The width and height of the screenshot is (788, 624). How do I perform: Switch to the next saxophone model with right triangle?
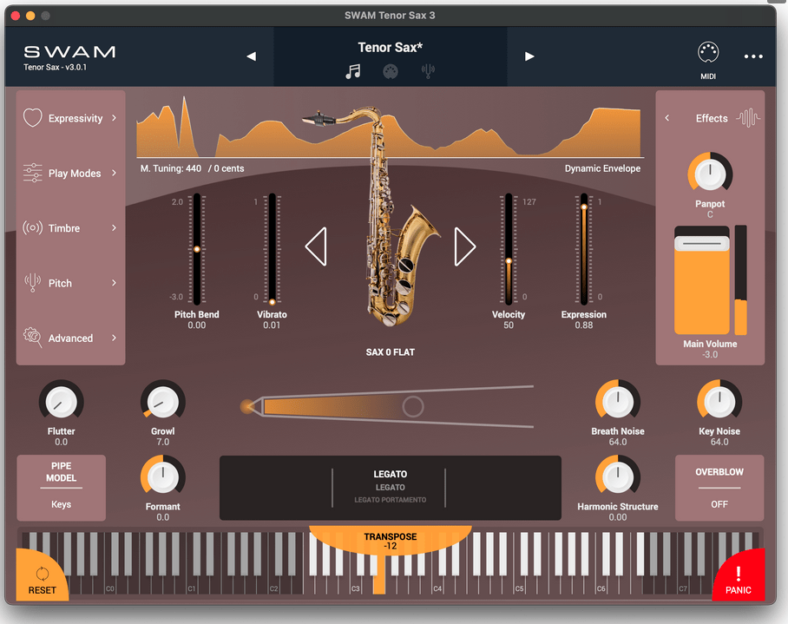coord(464,247)
